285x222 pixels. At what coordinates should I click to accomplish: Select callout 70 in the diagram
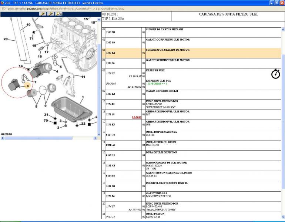pos(46,121)
